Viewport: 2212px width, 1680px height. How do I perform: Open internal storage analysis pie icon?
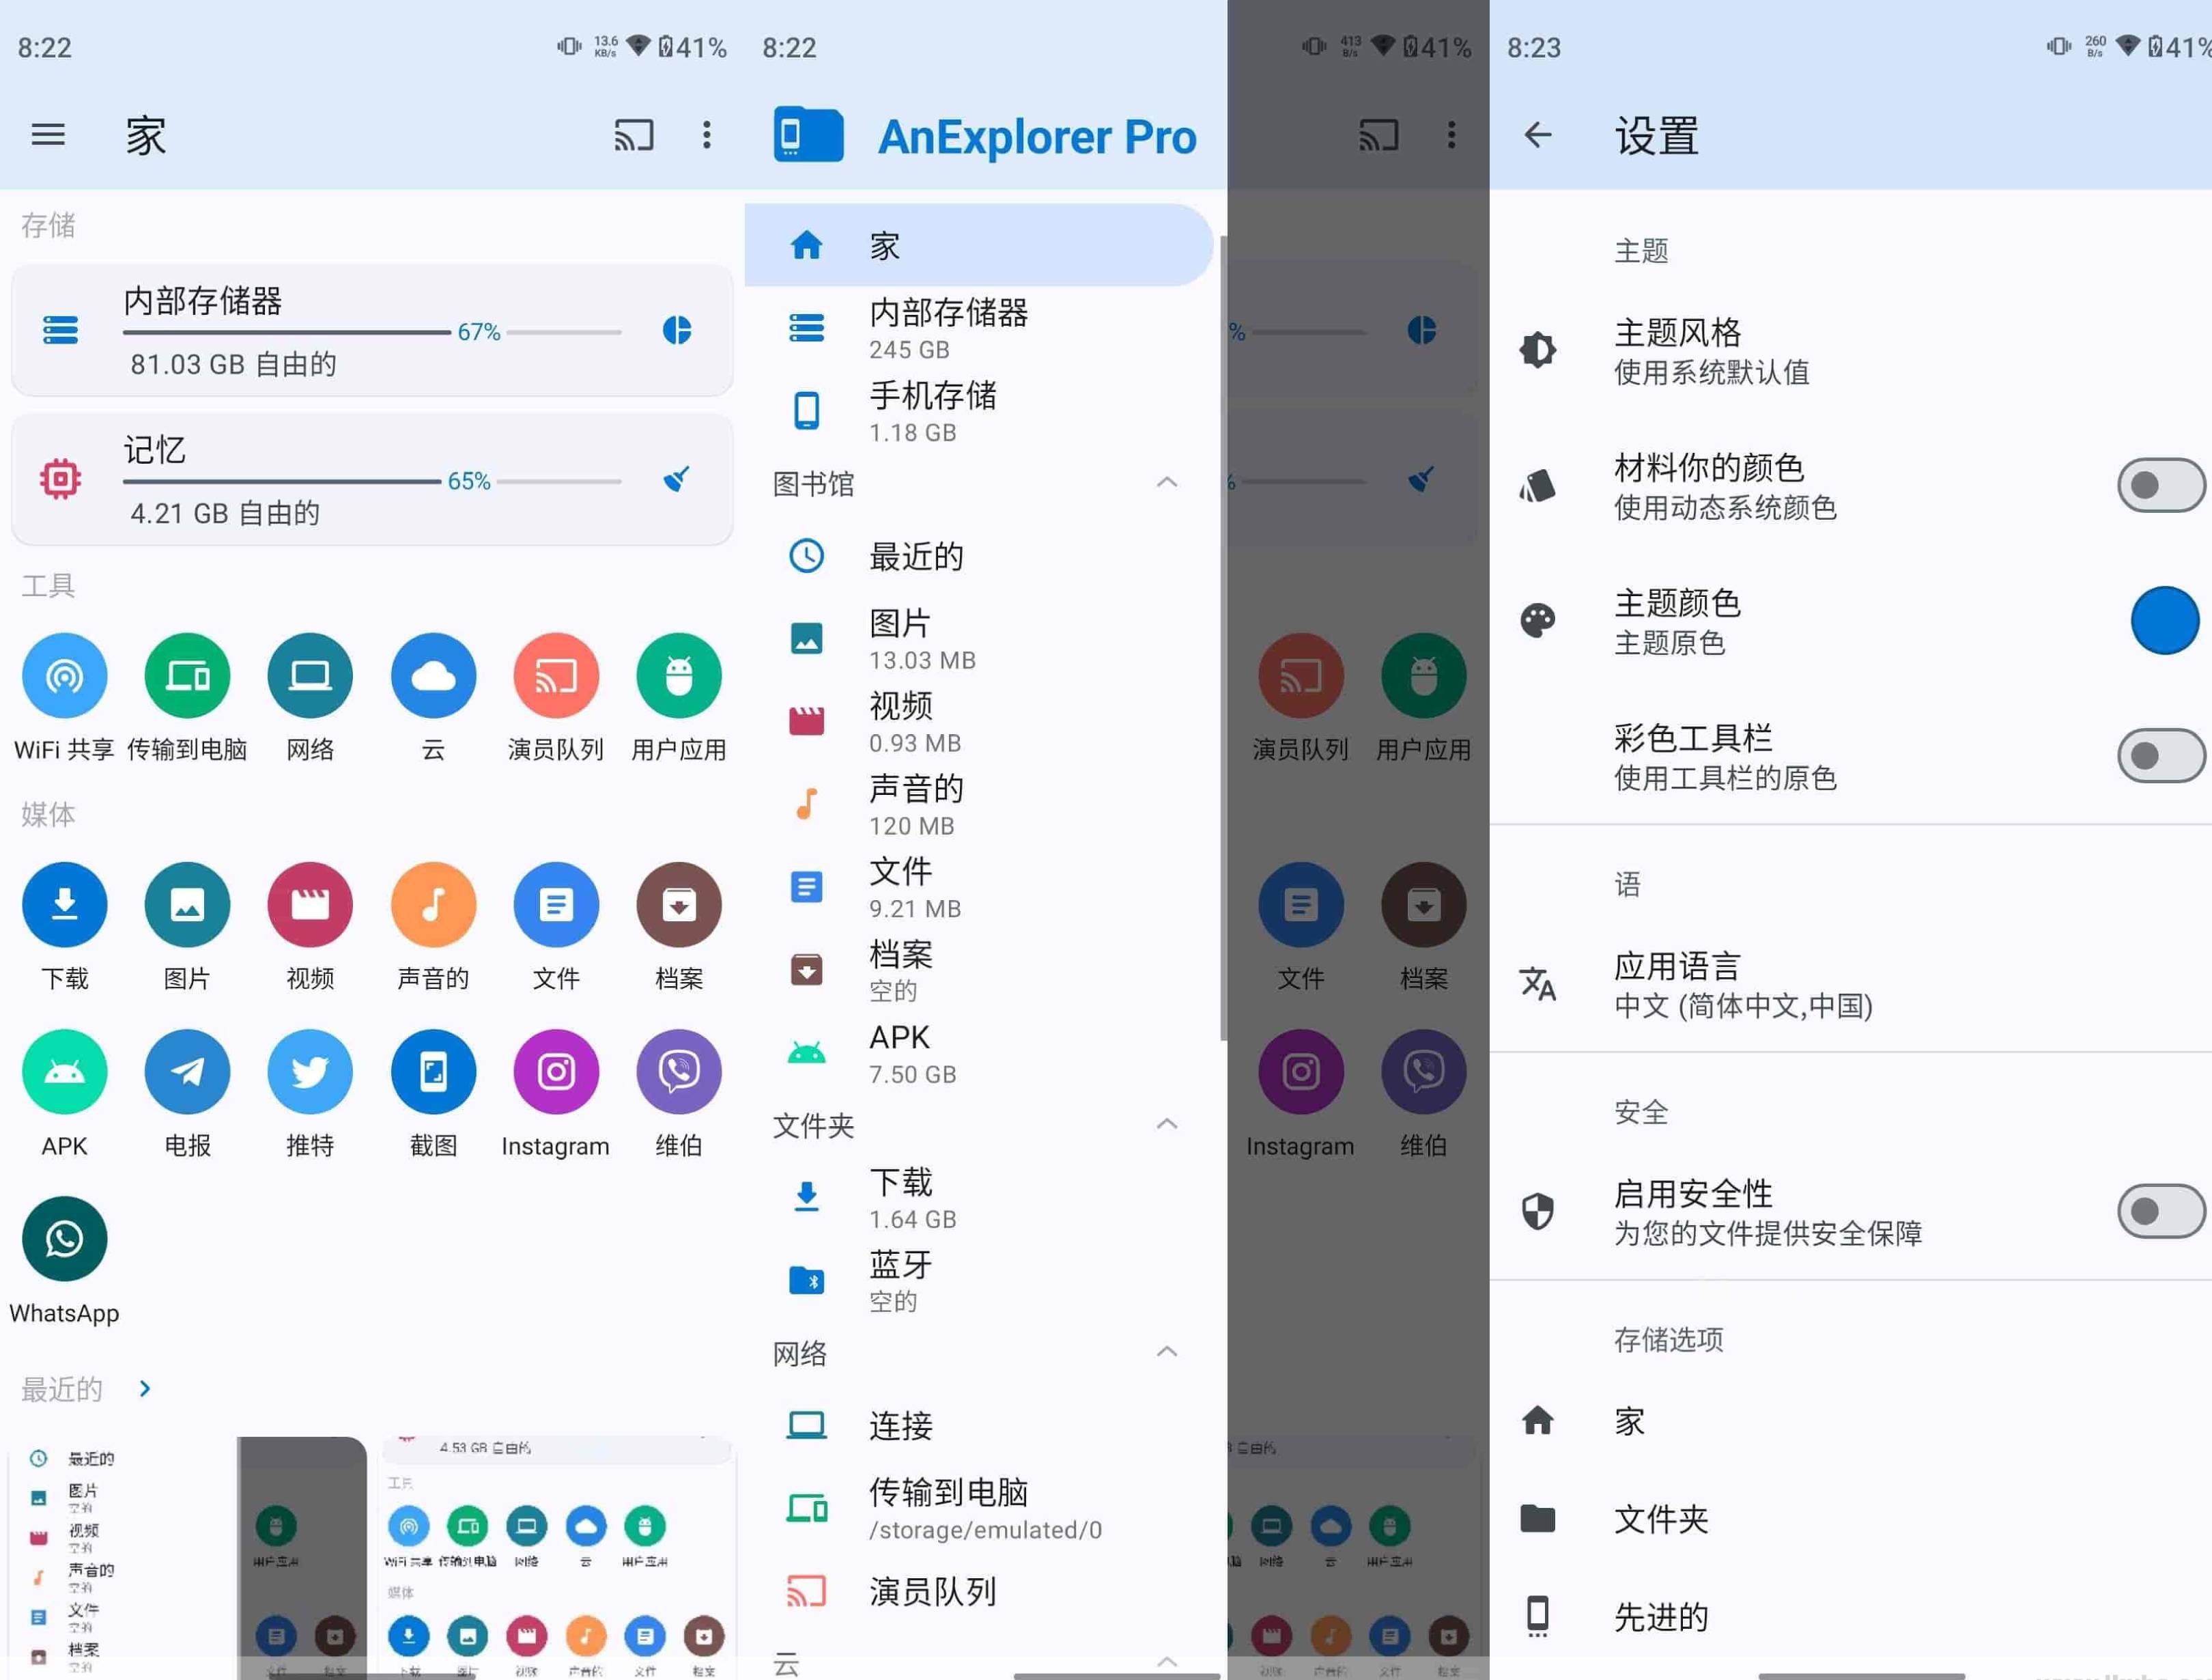pyautogui.click(x=677, y=331)
